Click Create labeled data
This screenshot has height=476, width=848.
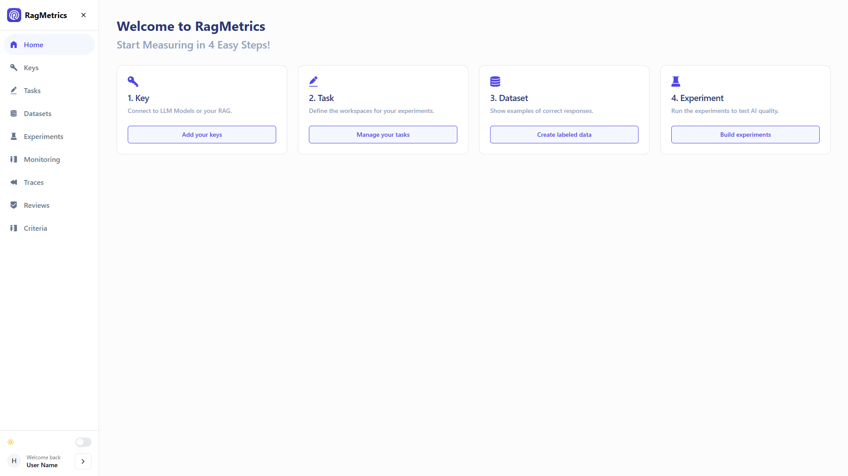pyautogui.click(x=564, y=134)
